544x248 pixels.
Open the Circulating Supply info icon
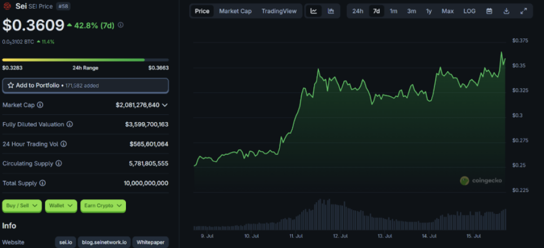coord(58,164)
